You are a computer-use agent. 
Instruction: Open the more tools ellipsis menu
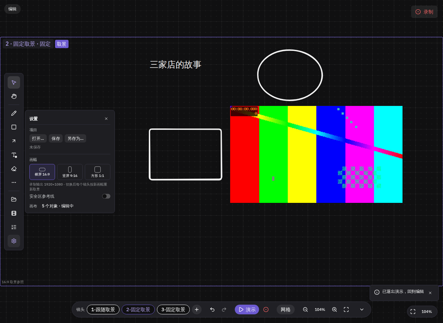click(14, 182)
